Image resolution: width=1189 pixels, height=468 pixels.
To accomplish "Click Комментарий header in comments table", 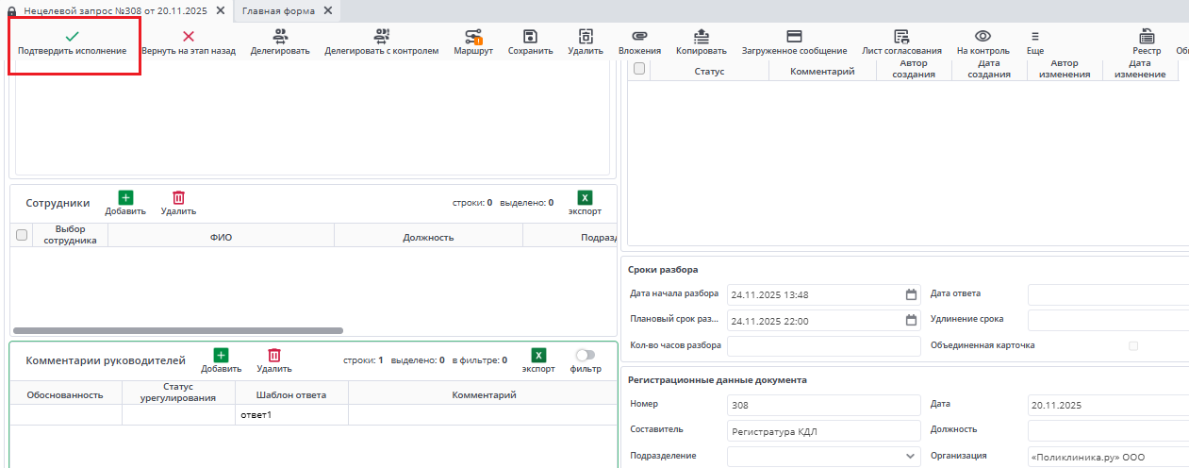I will 484,394.
